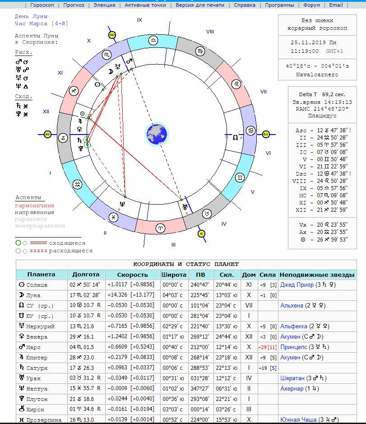Open the Шератан star link
The image size is (366, 424).
tap(292, 378)
